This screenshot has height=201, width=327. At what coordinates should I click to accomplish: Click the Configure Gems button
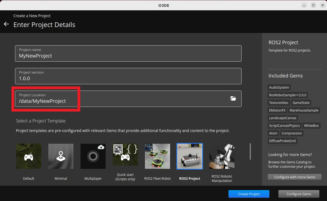click(299, 194)
